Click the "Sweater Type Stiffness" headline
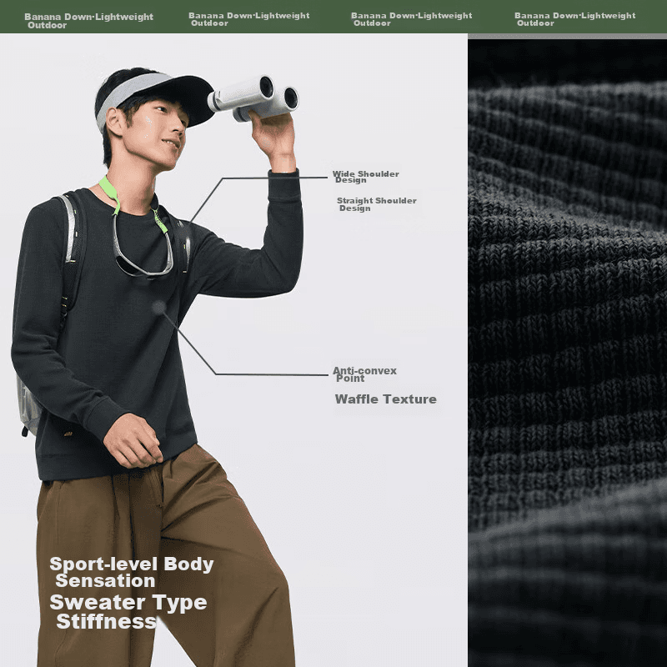 (128, 612)
